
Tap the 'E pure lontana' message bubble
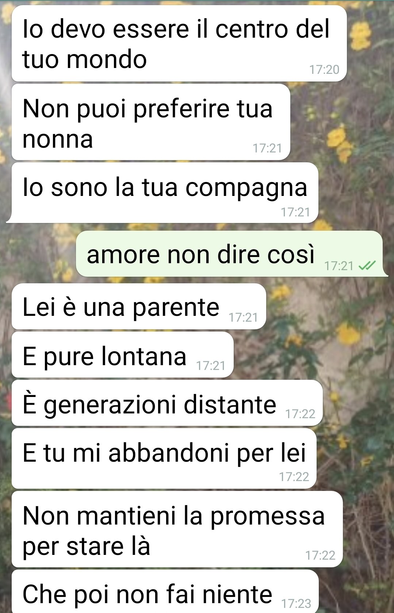[x=122, y=355]
